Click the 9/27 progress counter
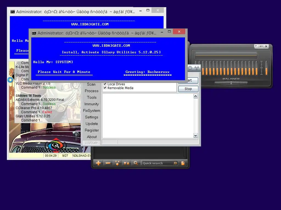Viewport: 281px width, 210px height. coord(65,156)
